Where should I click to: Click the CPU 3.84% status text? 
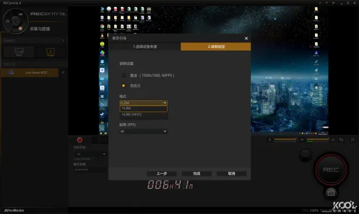[310, 210]
